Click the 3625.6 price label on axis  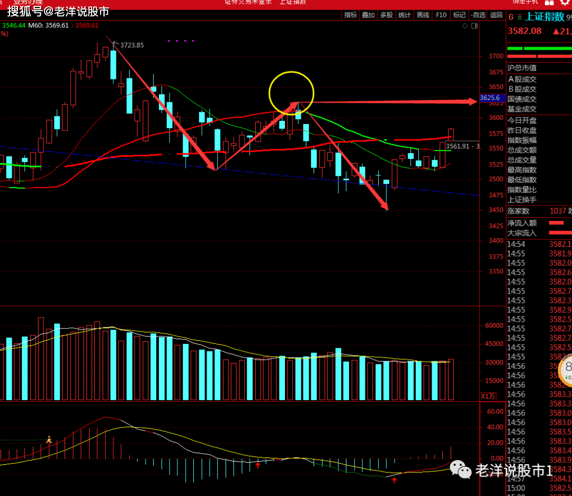489,98
